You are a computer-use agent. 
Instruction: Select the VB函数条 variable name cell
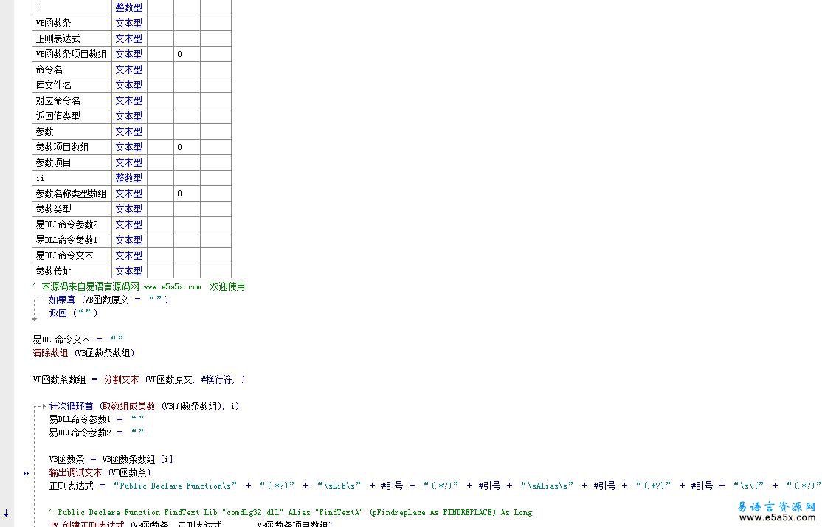(x=72, y=23)
